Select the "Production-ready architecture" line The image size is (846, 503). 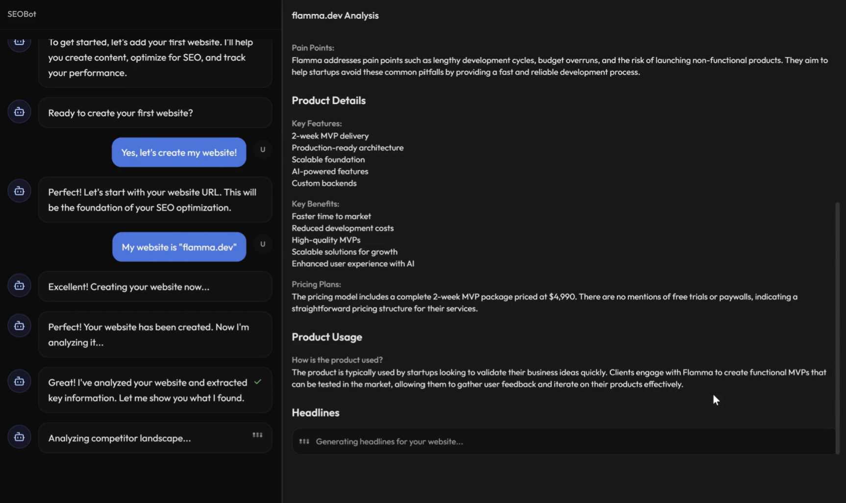click(348, 148)
